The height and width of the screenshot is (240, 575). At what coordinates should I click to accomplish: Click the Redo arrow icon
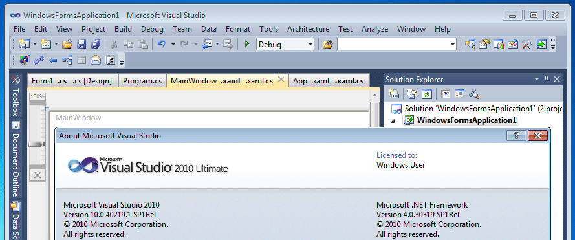184,45
